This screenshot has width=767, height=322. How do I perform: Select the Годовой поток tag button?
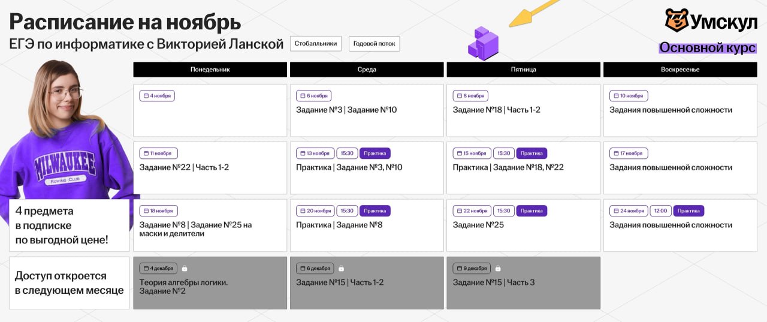374,44
